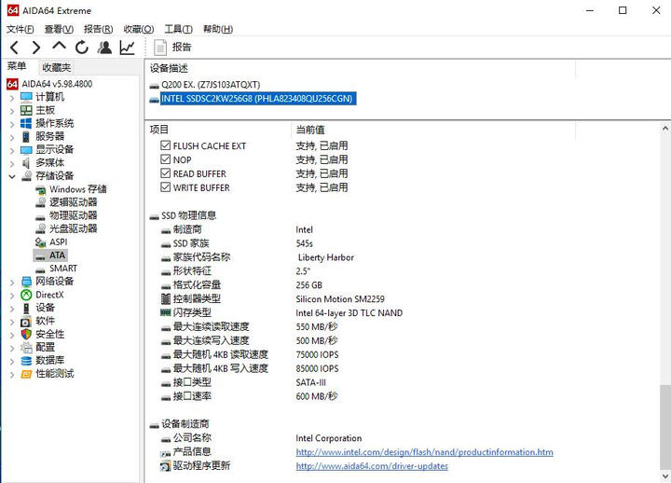Image resolution: width=671 pixels, height=483 pixels.
Task: Click the 服务器 server icon
Action: [x=26, y=136]
